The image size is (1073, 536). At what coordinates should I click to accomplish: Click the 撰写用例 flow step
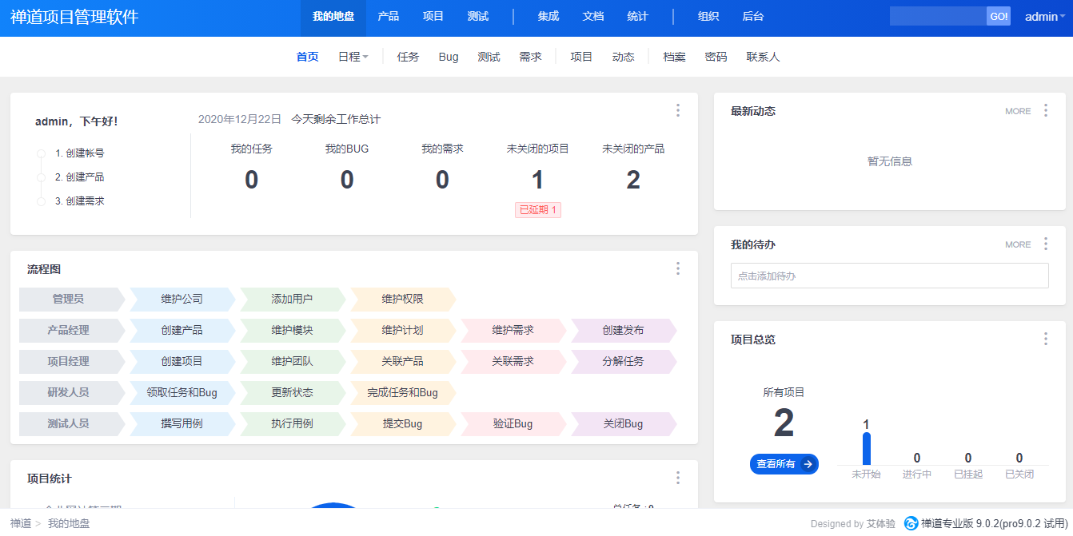182,423
